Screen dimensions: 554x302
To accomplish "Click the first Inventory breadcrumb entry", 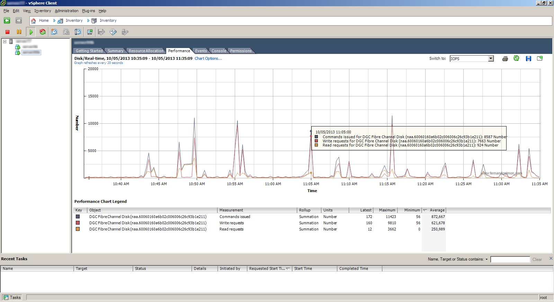I will point(74,21).
